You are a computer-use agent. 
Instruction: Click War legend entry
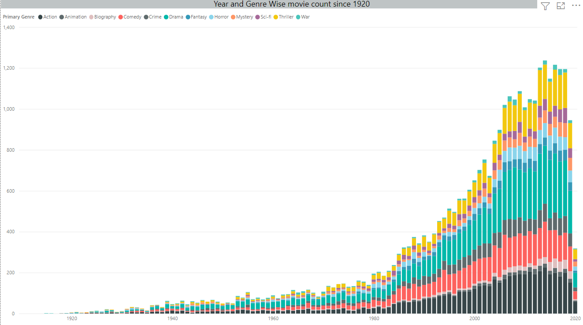303,17
